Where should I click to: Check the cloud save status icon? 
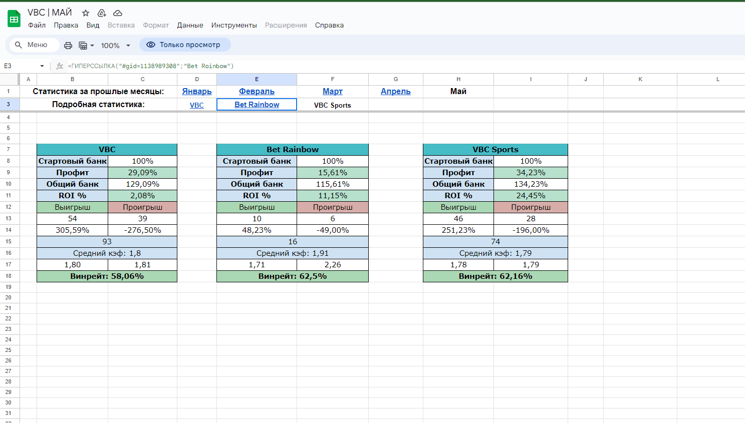(118, 13)
